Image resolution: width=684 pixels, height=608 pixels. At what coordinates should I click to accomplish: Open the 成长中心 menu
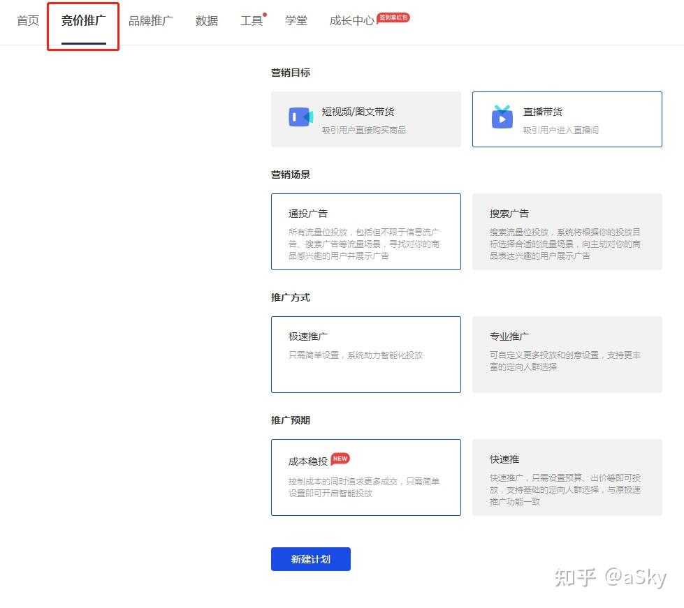[351, 21]
